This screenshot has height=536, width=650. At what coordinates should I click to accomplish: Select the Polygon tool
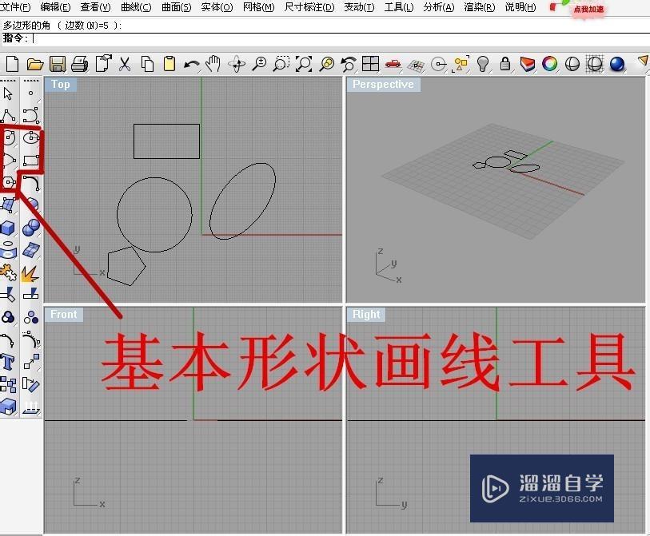9,182
